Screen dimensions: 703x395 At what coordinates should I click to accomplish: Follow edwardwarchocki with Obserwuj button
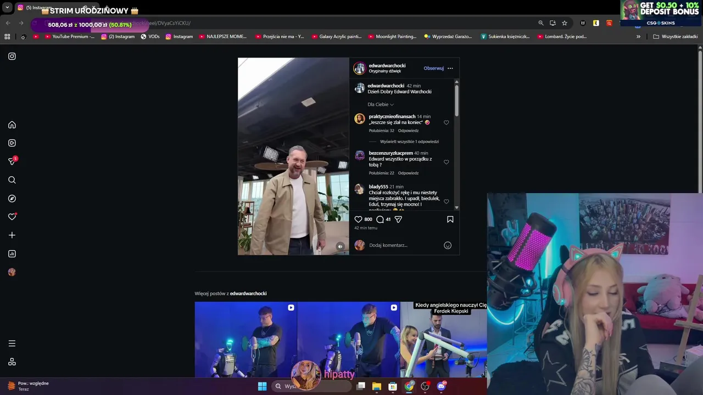click(433, 69)
